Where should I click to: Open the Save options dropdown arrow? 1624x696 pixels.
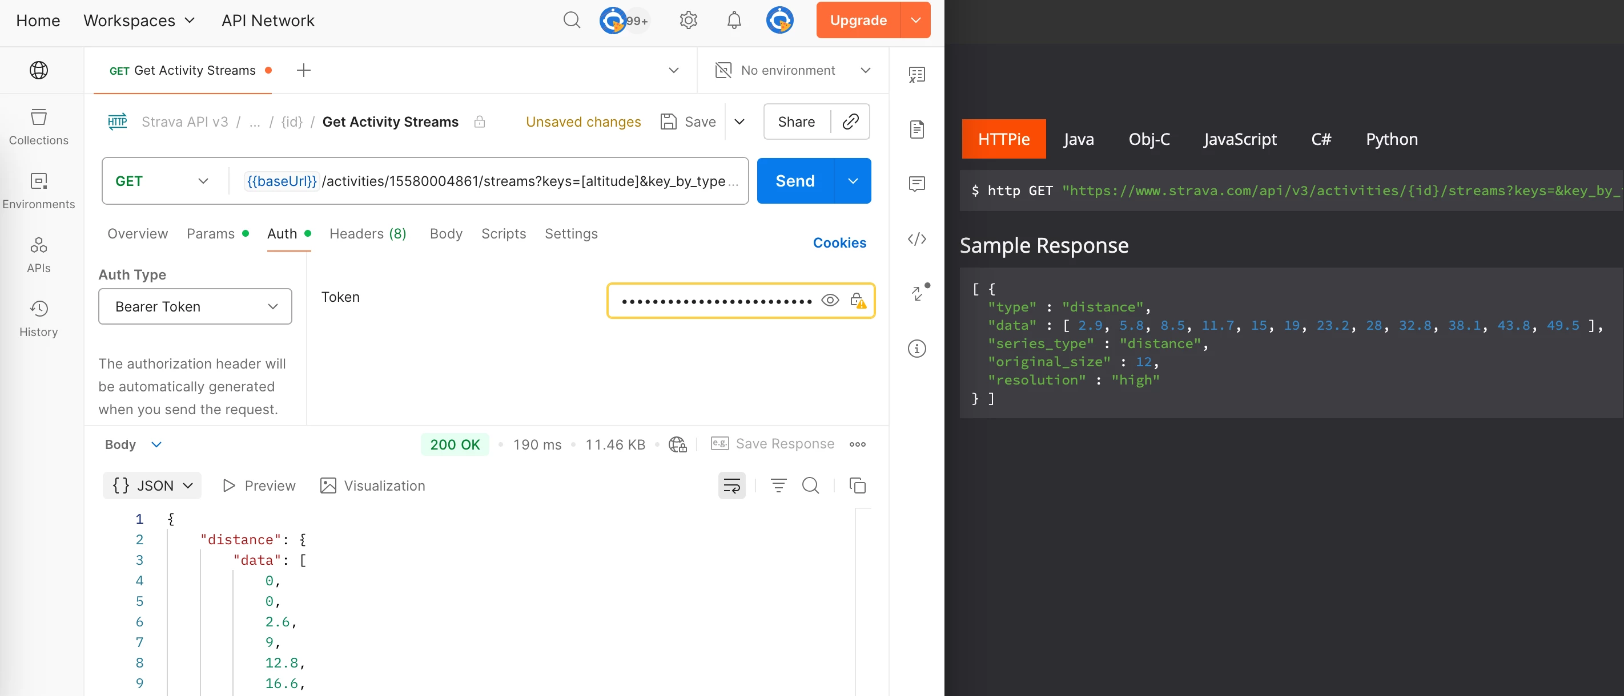point(739,122)
